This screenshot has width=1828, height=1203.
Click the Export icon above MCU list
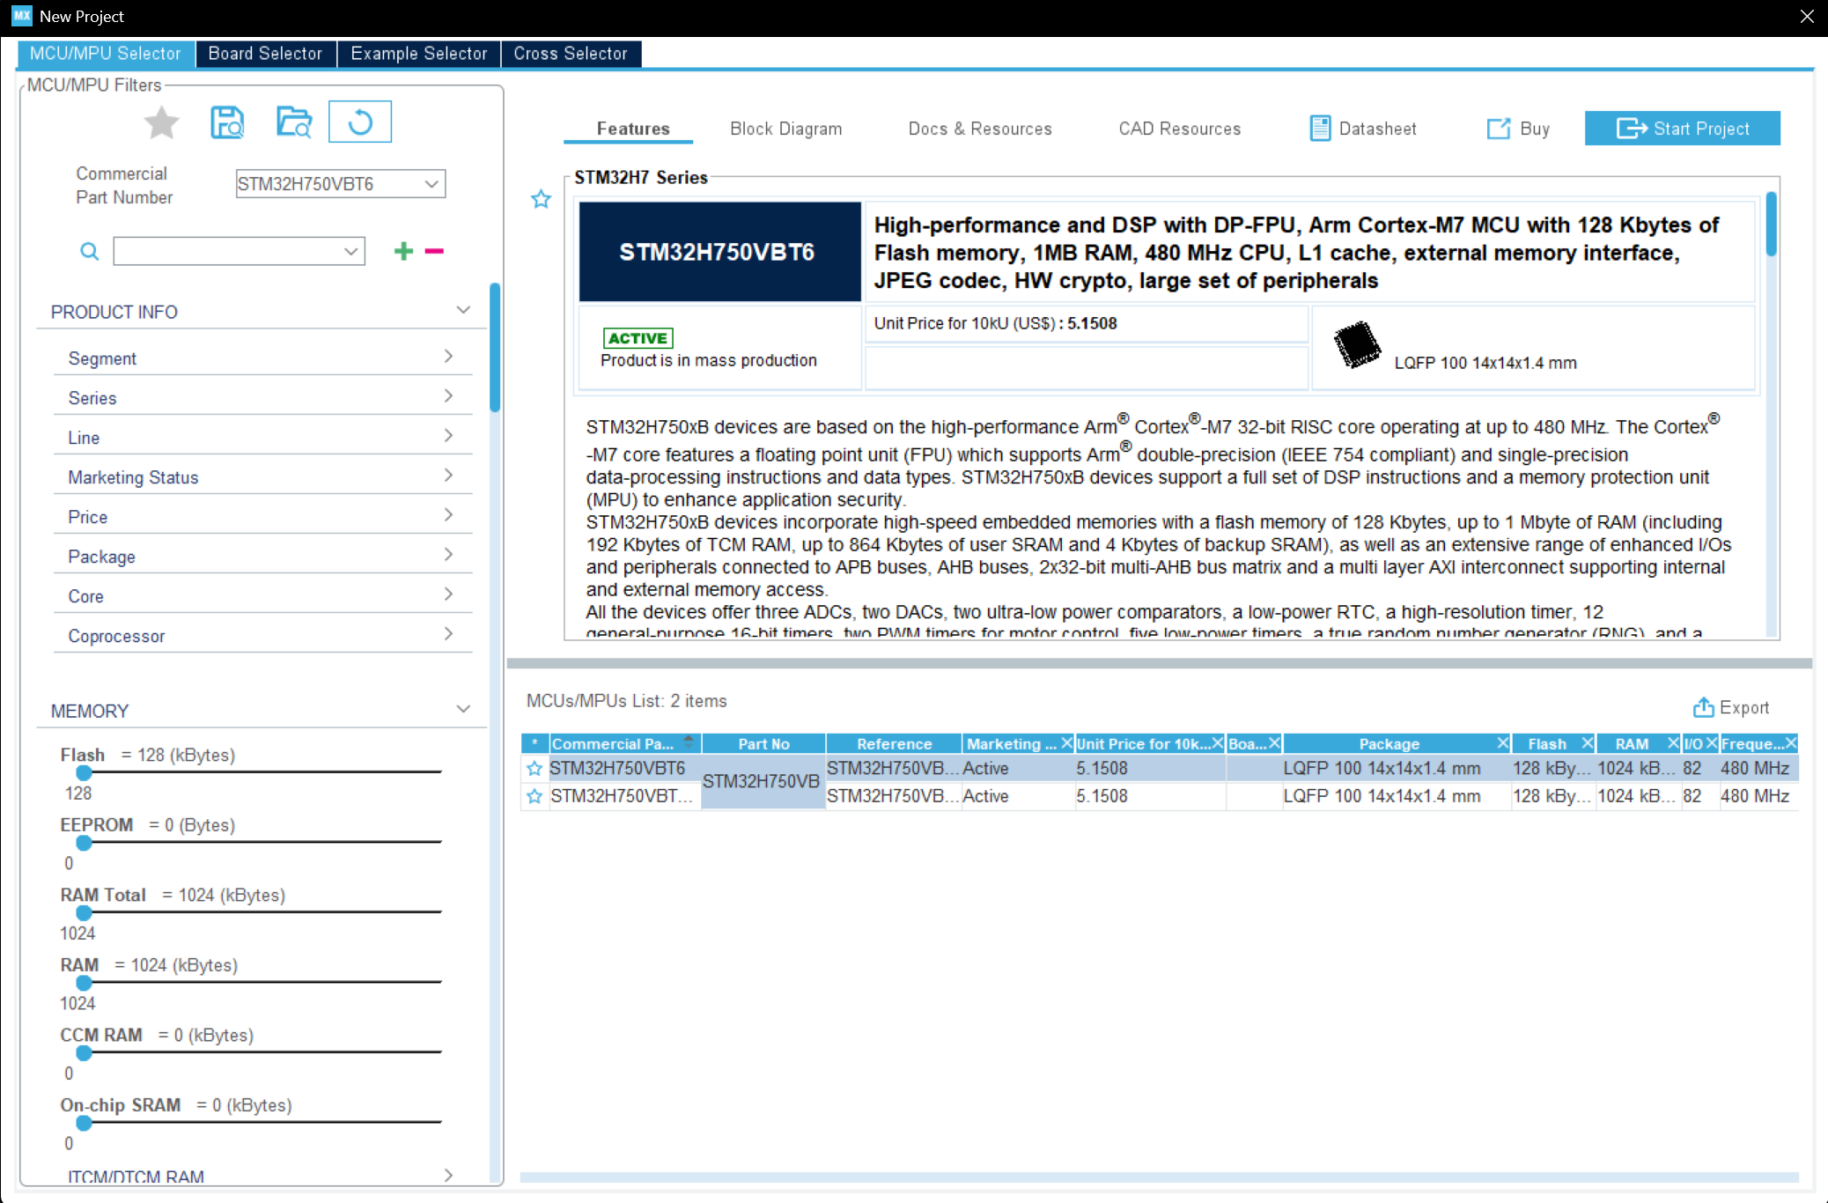[1703, 708]
